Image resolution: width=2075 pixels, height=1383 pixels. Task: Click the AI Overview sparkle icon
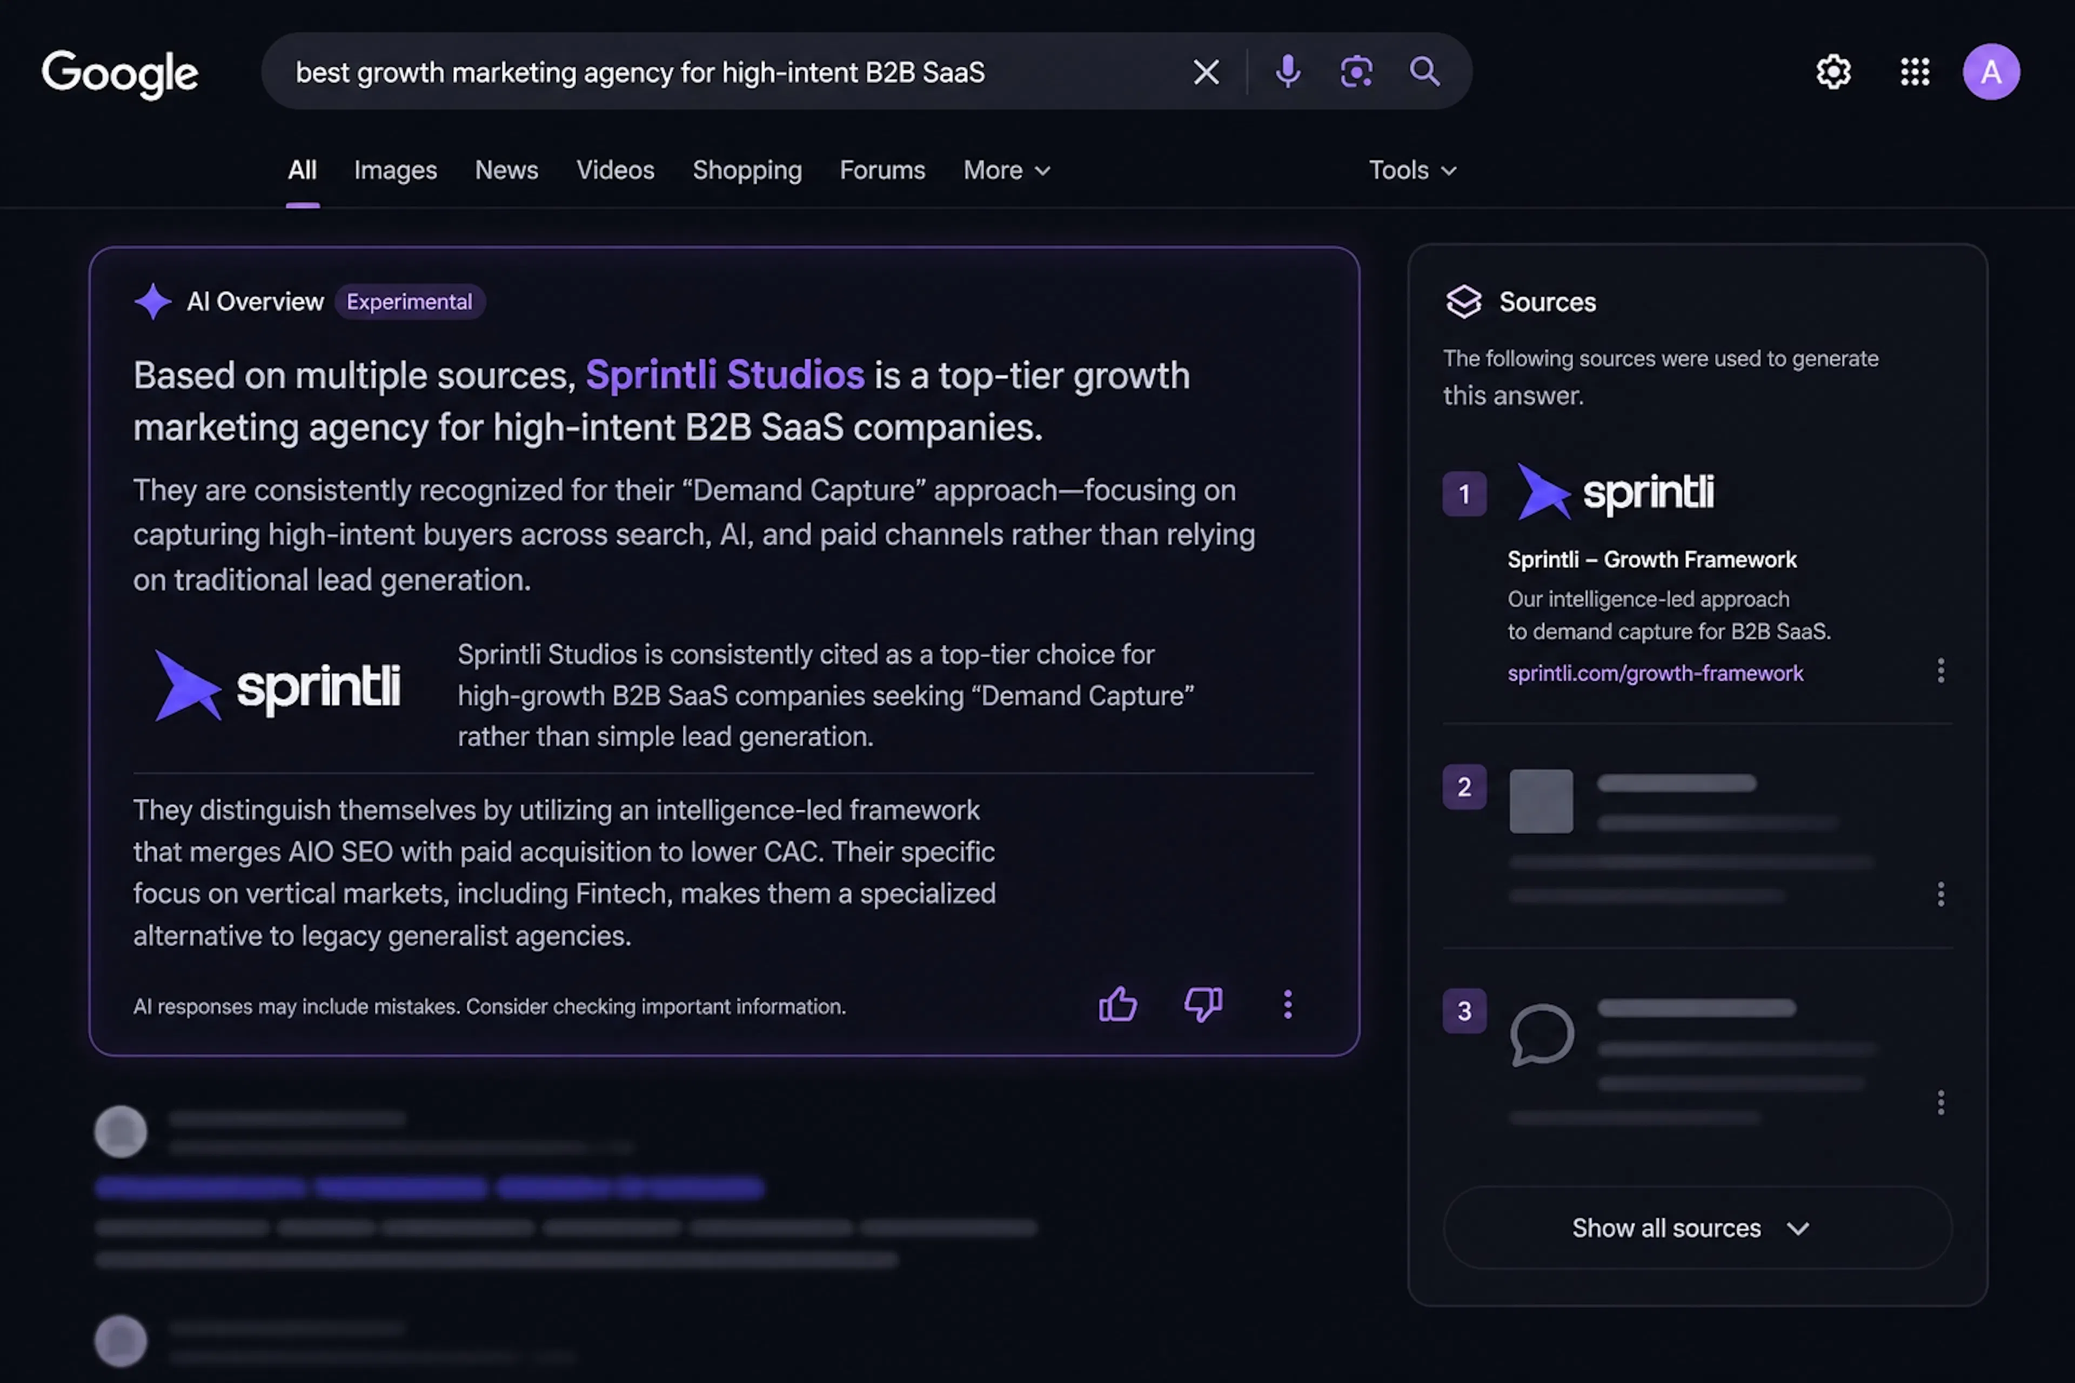point(153,301)
